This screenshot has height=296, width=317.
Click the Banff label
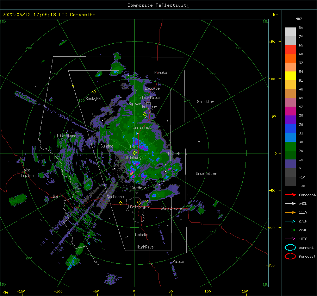tap(58, 196)
